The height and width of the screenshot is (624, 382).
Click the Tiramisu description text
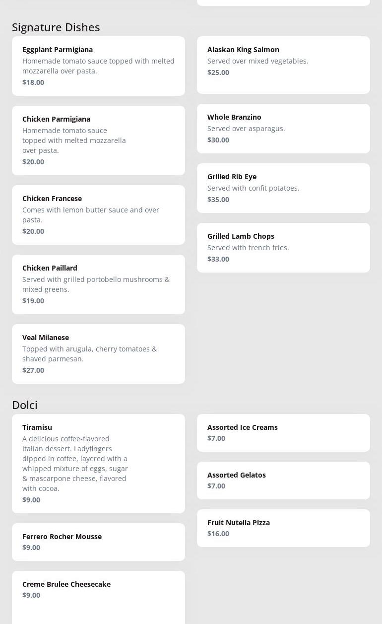[x=75, y=464]
